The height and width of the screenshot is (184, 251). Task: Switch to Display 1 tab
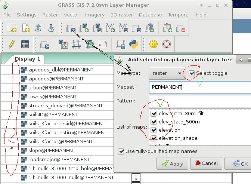(27, 59)
